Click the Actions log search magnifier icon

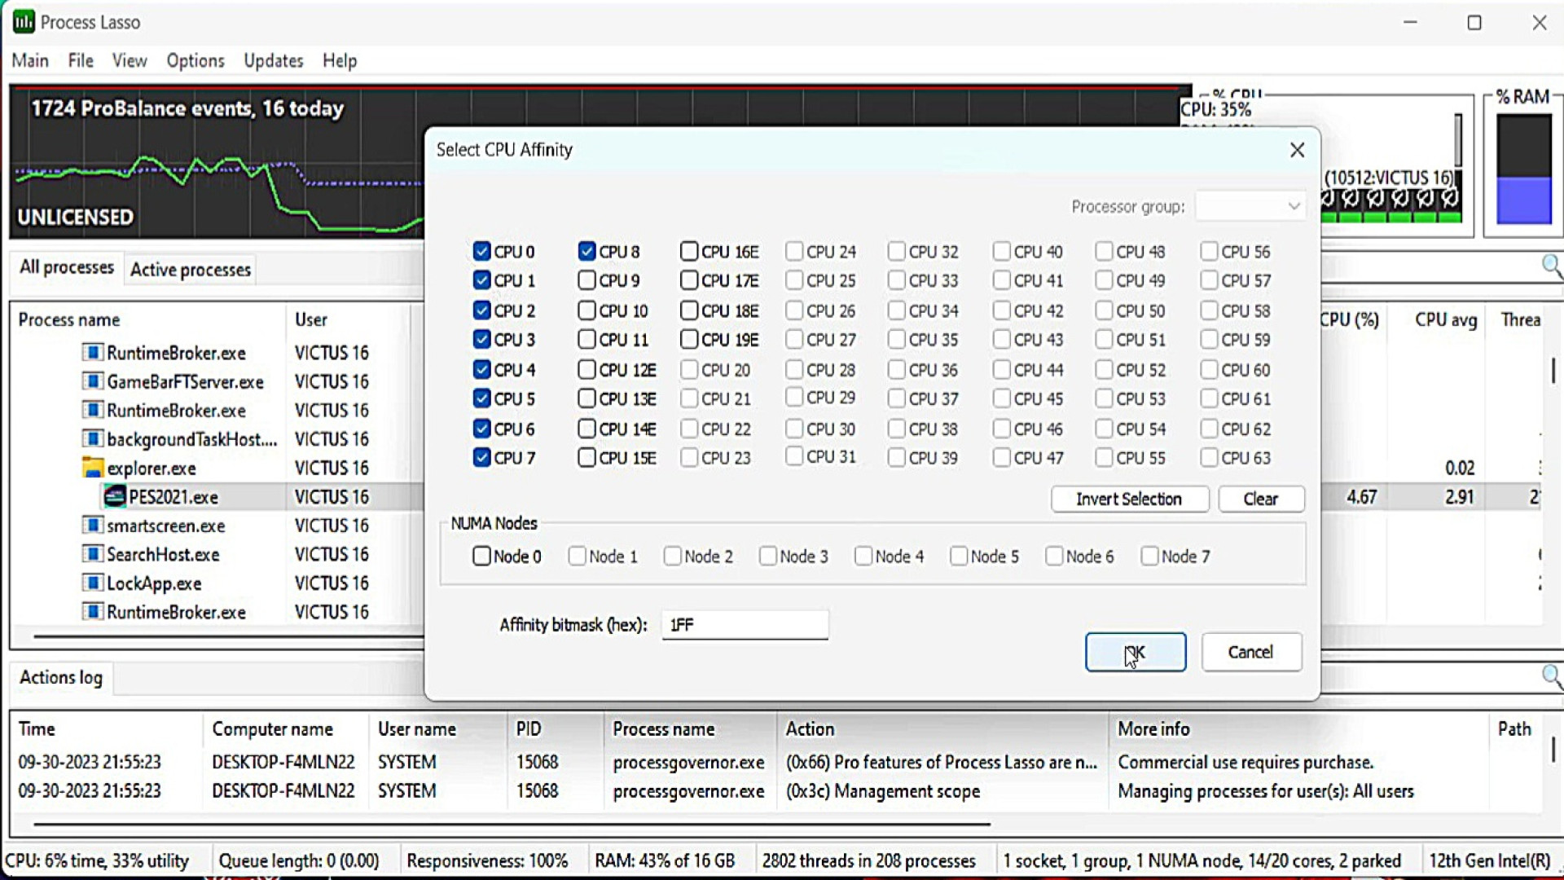1552,676
